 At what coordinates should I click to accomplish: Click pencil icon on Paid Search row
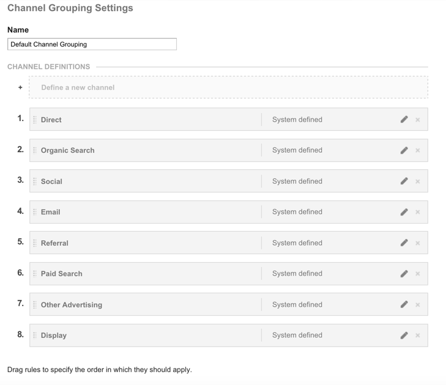(404, 274)
